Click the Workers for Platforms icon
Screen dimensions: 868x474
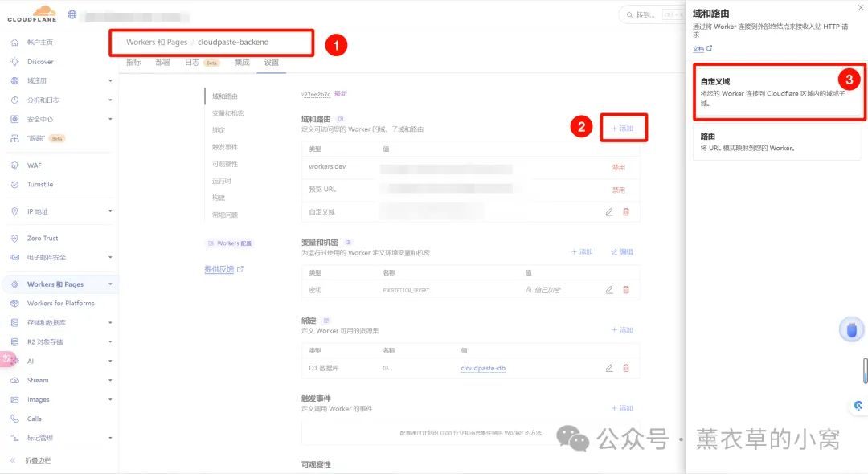[x=15, y=303]
